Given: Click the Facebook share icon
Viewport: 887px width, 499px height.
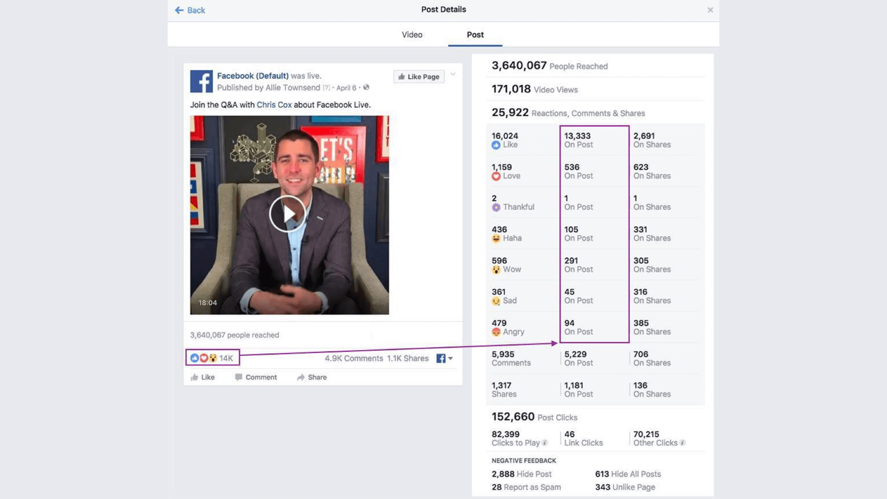Looking at the screenshot, I should click(440, 358).
